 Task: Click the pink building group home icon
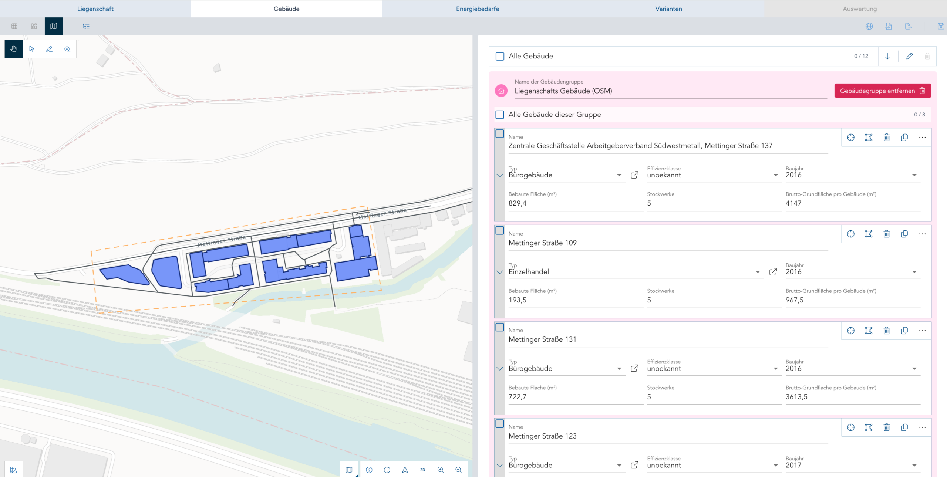point(501,91)
